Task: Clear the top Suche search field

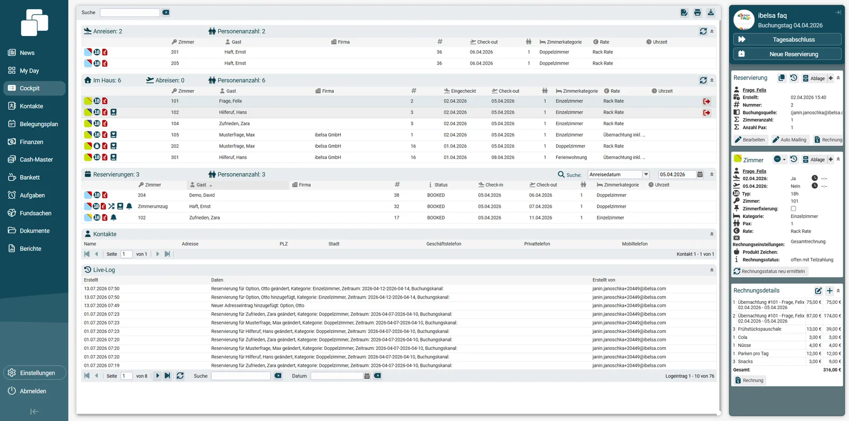Action: [166, 12]
